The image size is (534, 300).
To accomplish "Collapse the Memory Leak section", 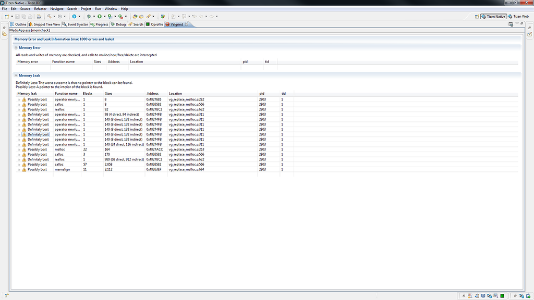I will coord(16,76).
